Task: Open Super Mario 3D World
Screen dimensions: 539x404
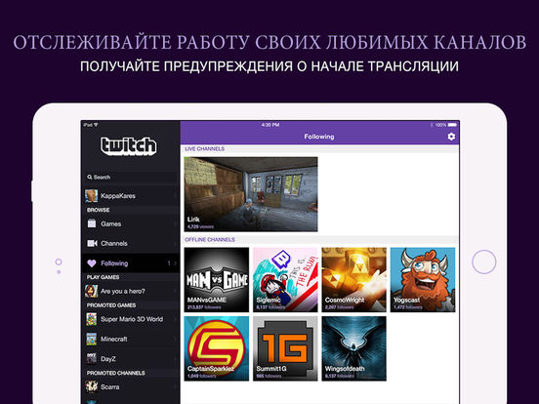Action: click(x=131, y=319)
